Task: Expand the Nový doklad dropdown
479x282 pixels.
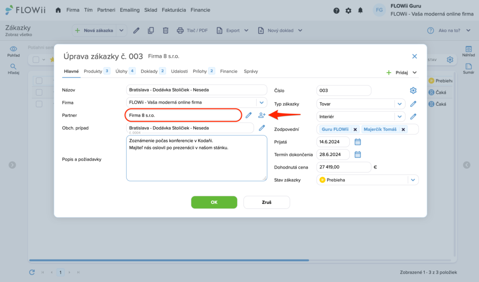Action: [x=300, y=30]
